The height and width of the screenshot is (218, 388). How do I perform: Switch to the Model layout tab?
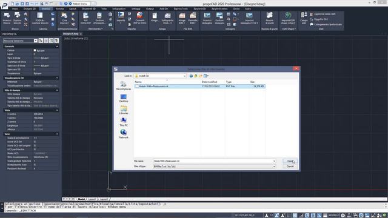pyautogui.click(x=81, y=199)
